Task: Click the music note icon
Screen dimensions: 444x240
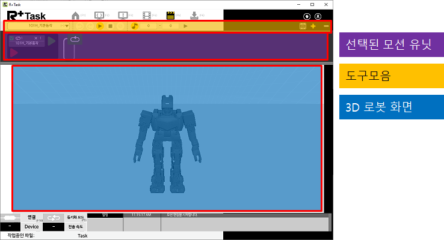Action: pos(135,26)
